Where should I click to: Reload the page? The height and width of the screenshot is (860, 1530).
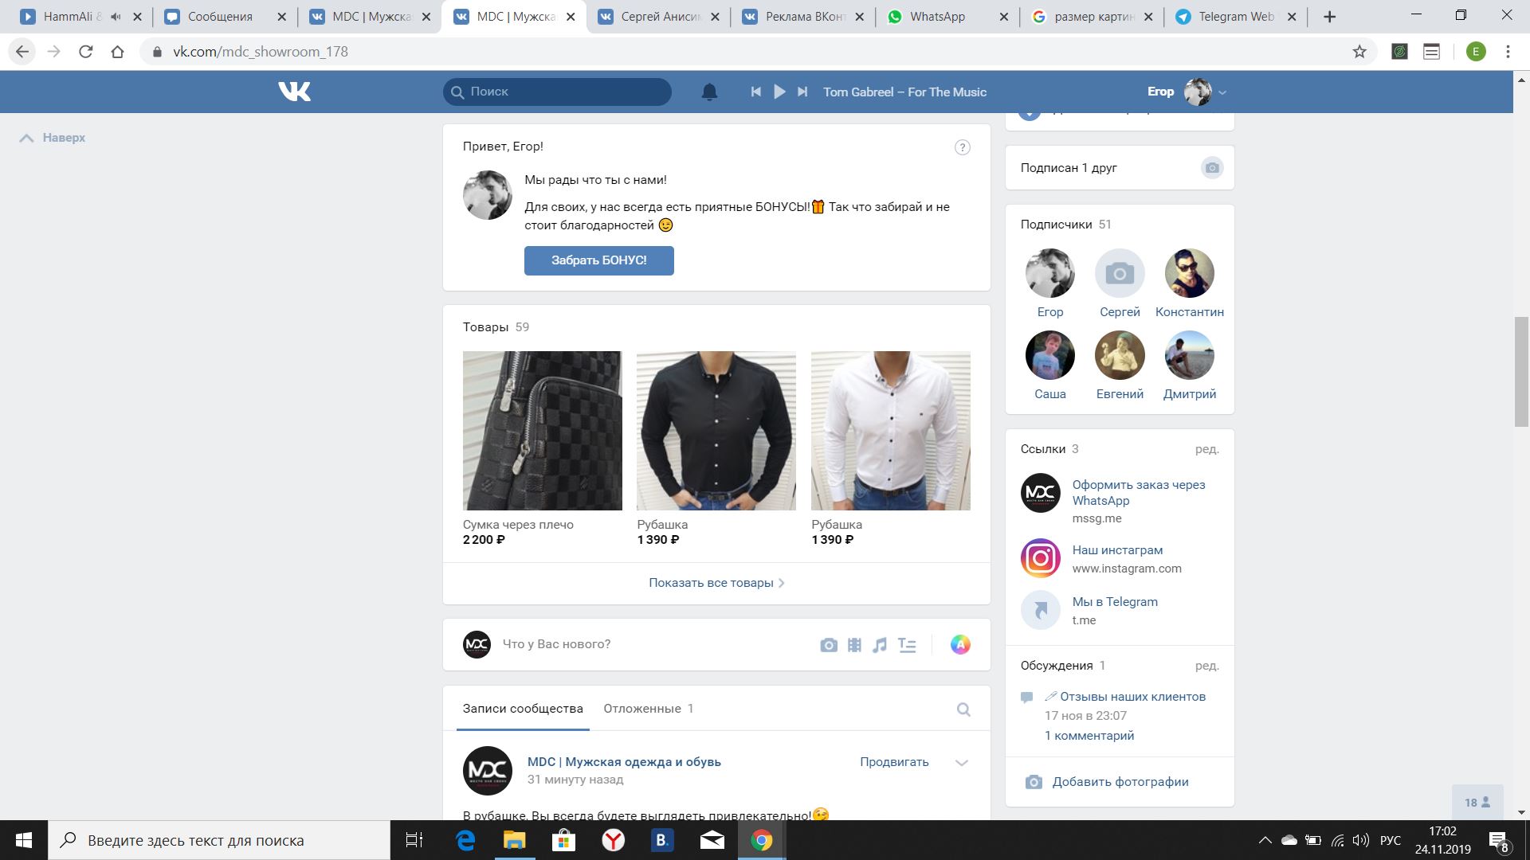[86, 52]
